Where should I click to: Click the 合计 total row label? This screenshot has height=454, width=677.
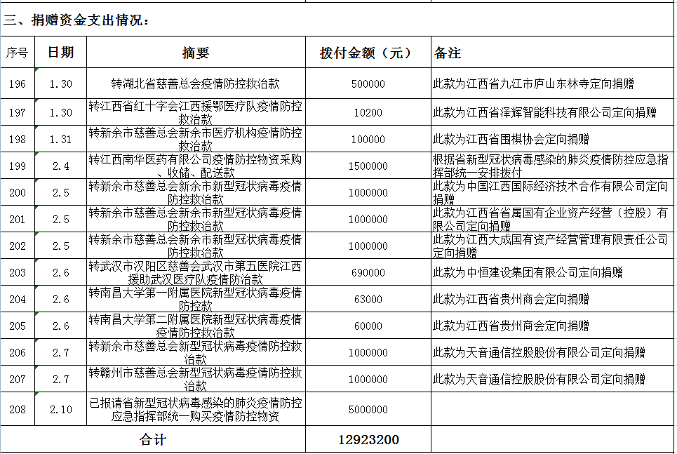click(x=153, y=440)
